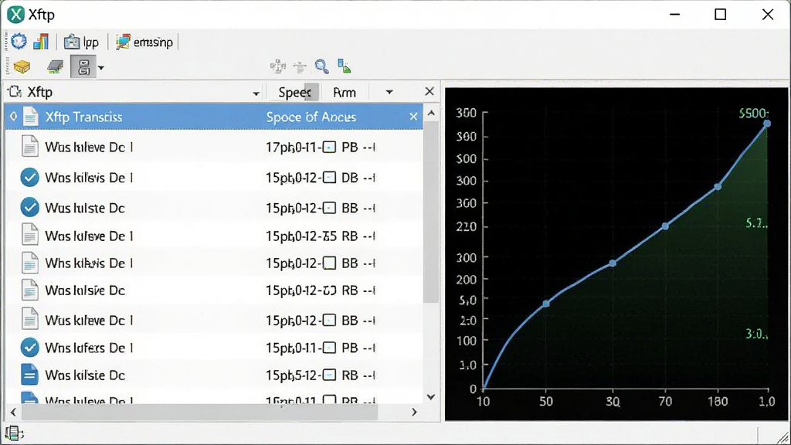Select the 'Wos kilsie Dc' file name
The height and width of the screenshot is (445, 791).
click(x=85, y=375)
